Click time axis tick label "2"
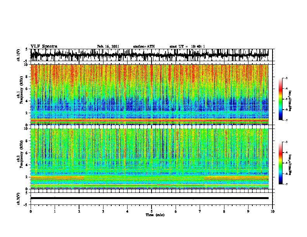 (79, 211)
